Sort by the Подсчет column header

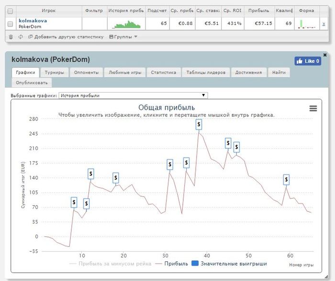[x=157, y=11]
